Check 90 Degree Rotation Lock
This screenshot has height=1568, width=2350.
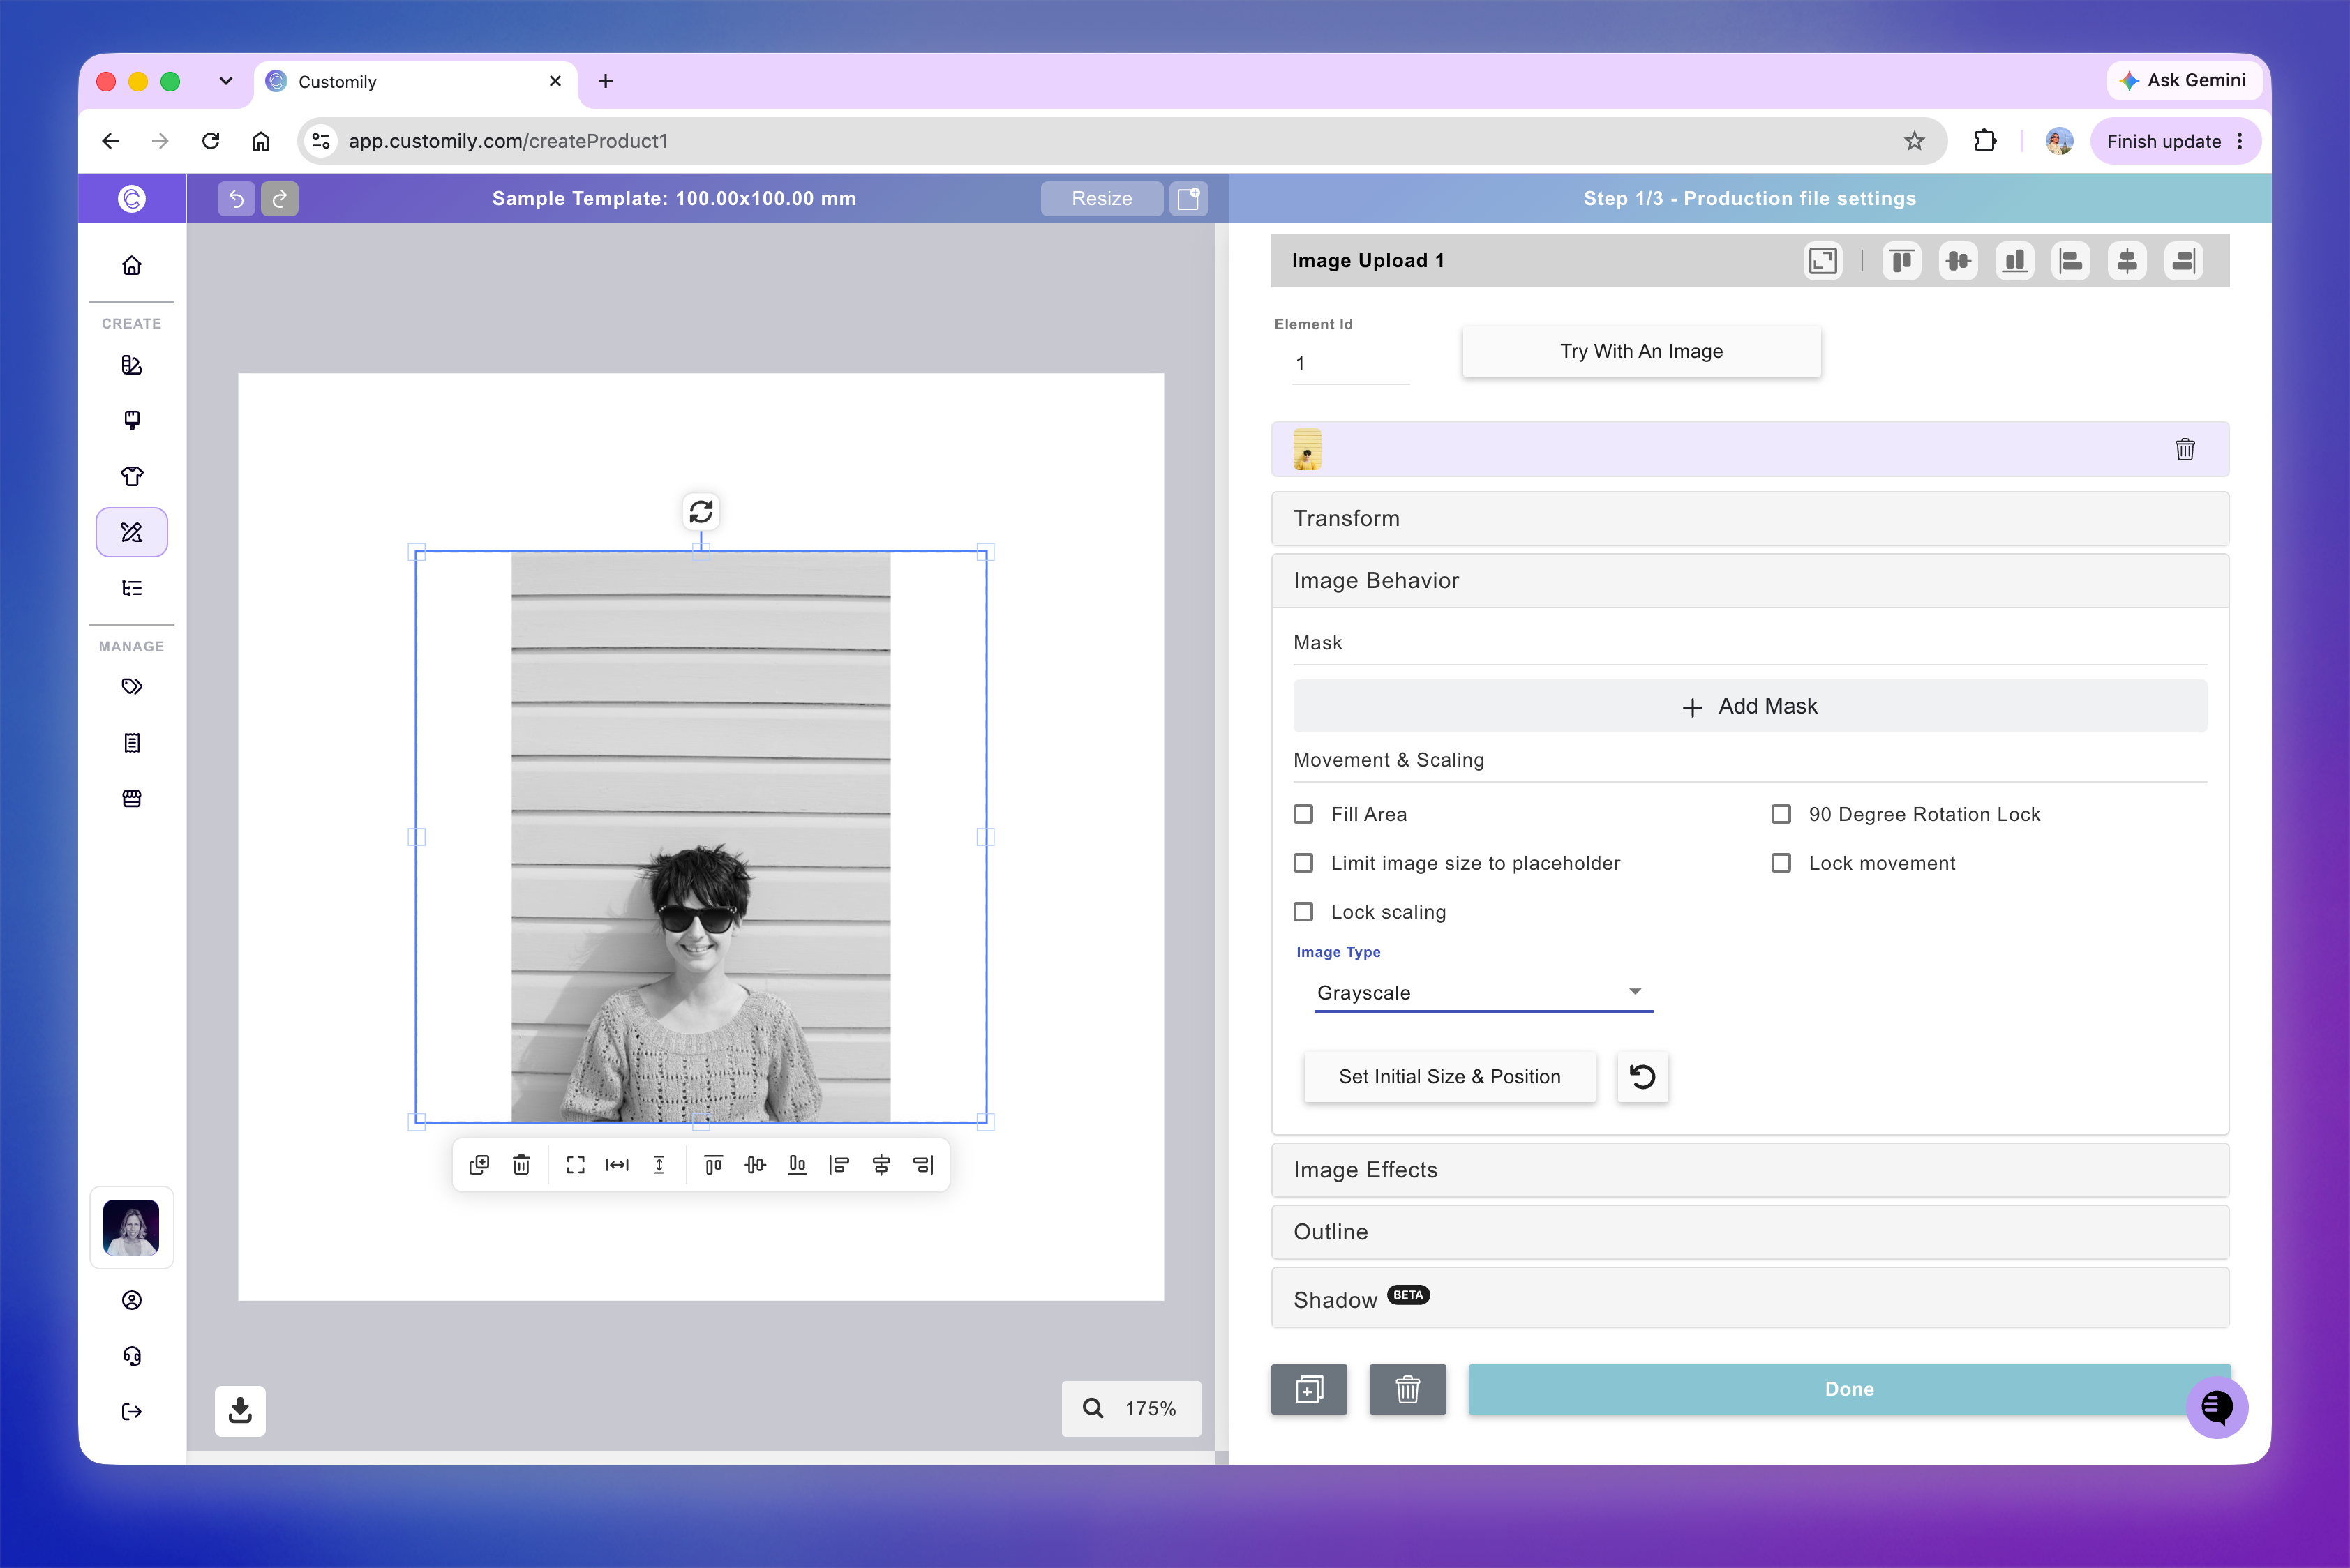pos(1781,814)
